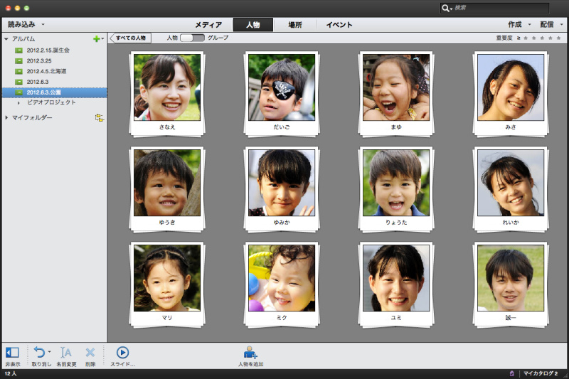569x379 pixels.
Task: Click the すべての人物 back button
Action: point(131,38)
